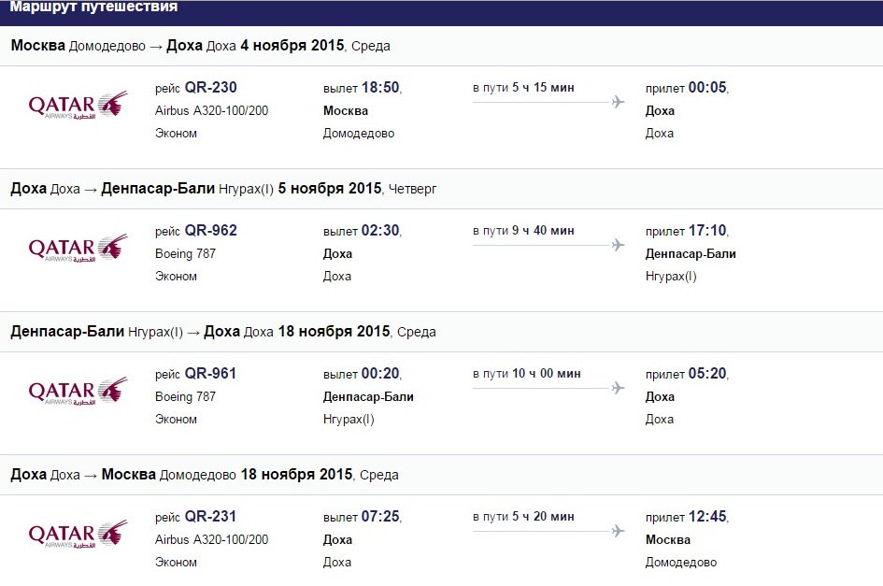Image resolution: width=883 pixels, height=586 pixels.
Task: Click the Доха → Денпасар-Бали 5 ноября heading
Action: pos(223,189)
